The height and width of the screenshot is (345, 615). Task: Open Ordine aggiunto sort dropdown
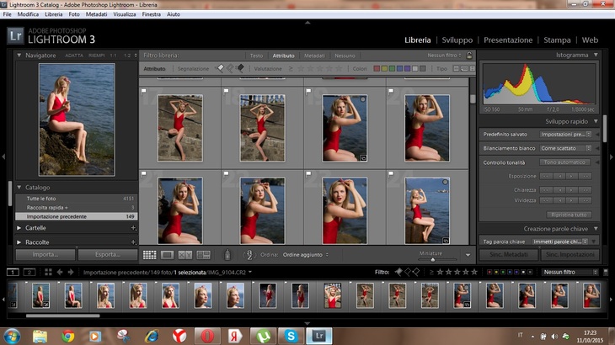pos(306,254)
